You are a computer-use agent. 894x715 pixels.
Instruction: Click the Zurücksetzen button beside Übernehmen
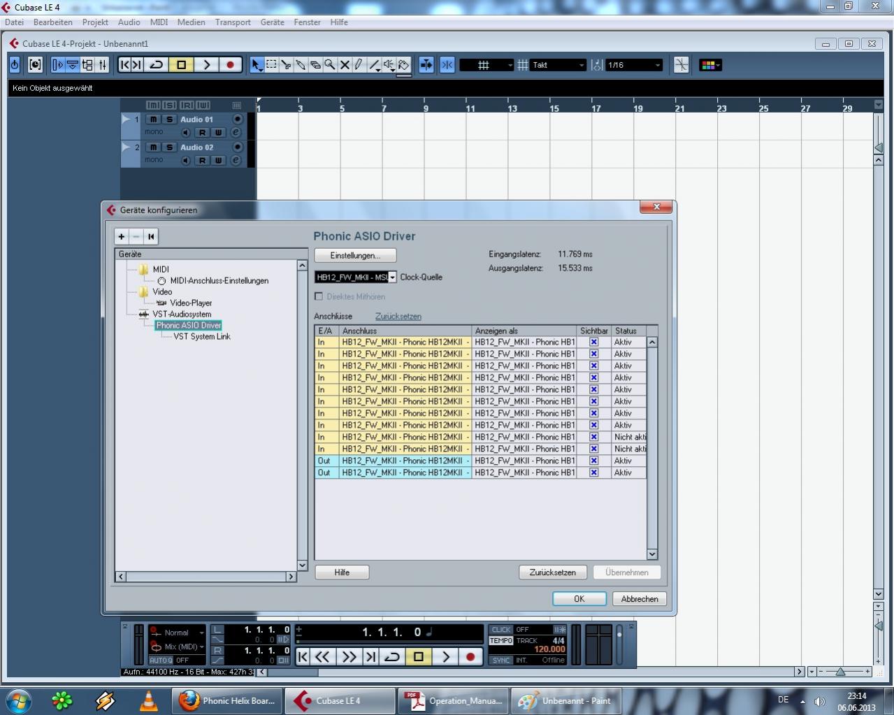[x=553, y=572]
